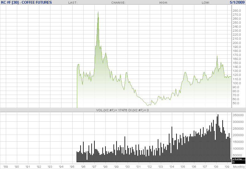The height and width of the screenshot is (169, 246).
Task: Click the 350000 volume axis label
Action: (238, 115)
